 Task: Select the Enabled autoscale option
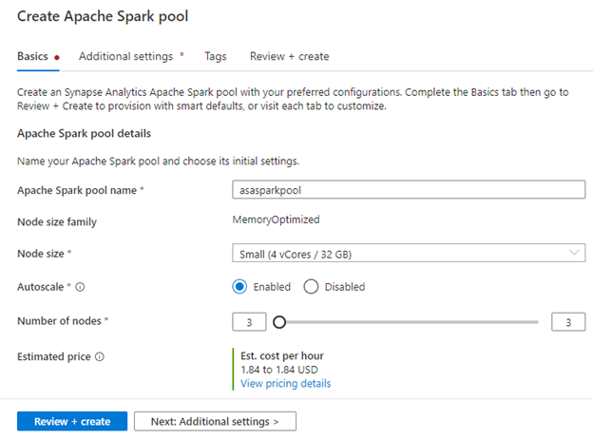(239, 287)
